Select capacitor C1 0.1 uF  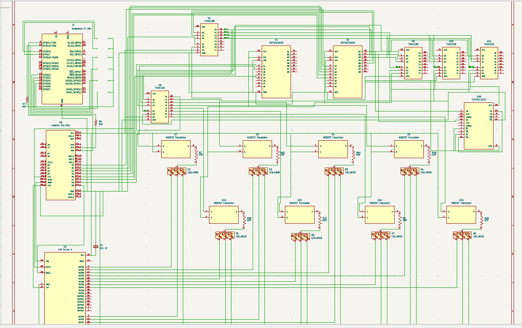pos(95,246)
